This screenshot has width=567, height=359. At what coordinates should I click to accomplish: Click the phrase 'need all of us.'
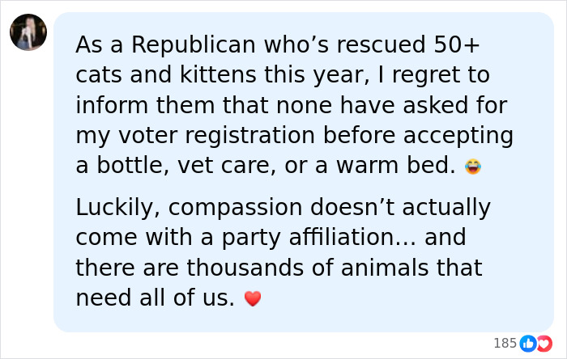pyautogui.click(x=156, y=298)
